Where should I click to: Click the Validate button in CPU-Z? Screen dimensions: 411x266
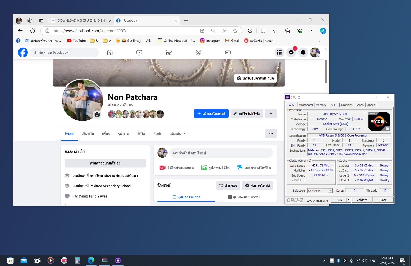pos(362,200)
